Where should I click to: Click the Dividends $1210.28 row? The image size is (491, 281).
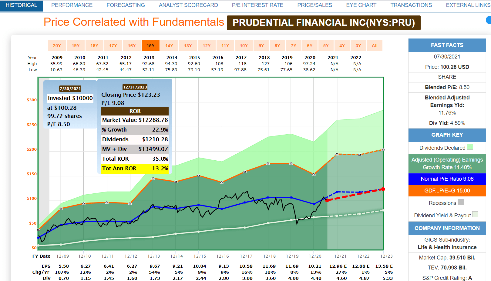pos(135,139)
